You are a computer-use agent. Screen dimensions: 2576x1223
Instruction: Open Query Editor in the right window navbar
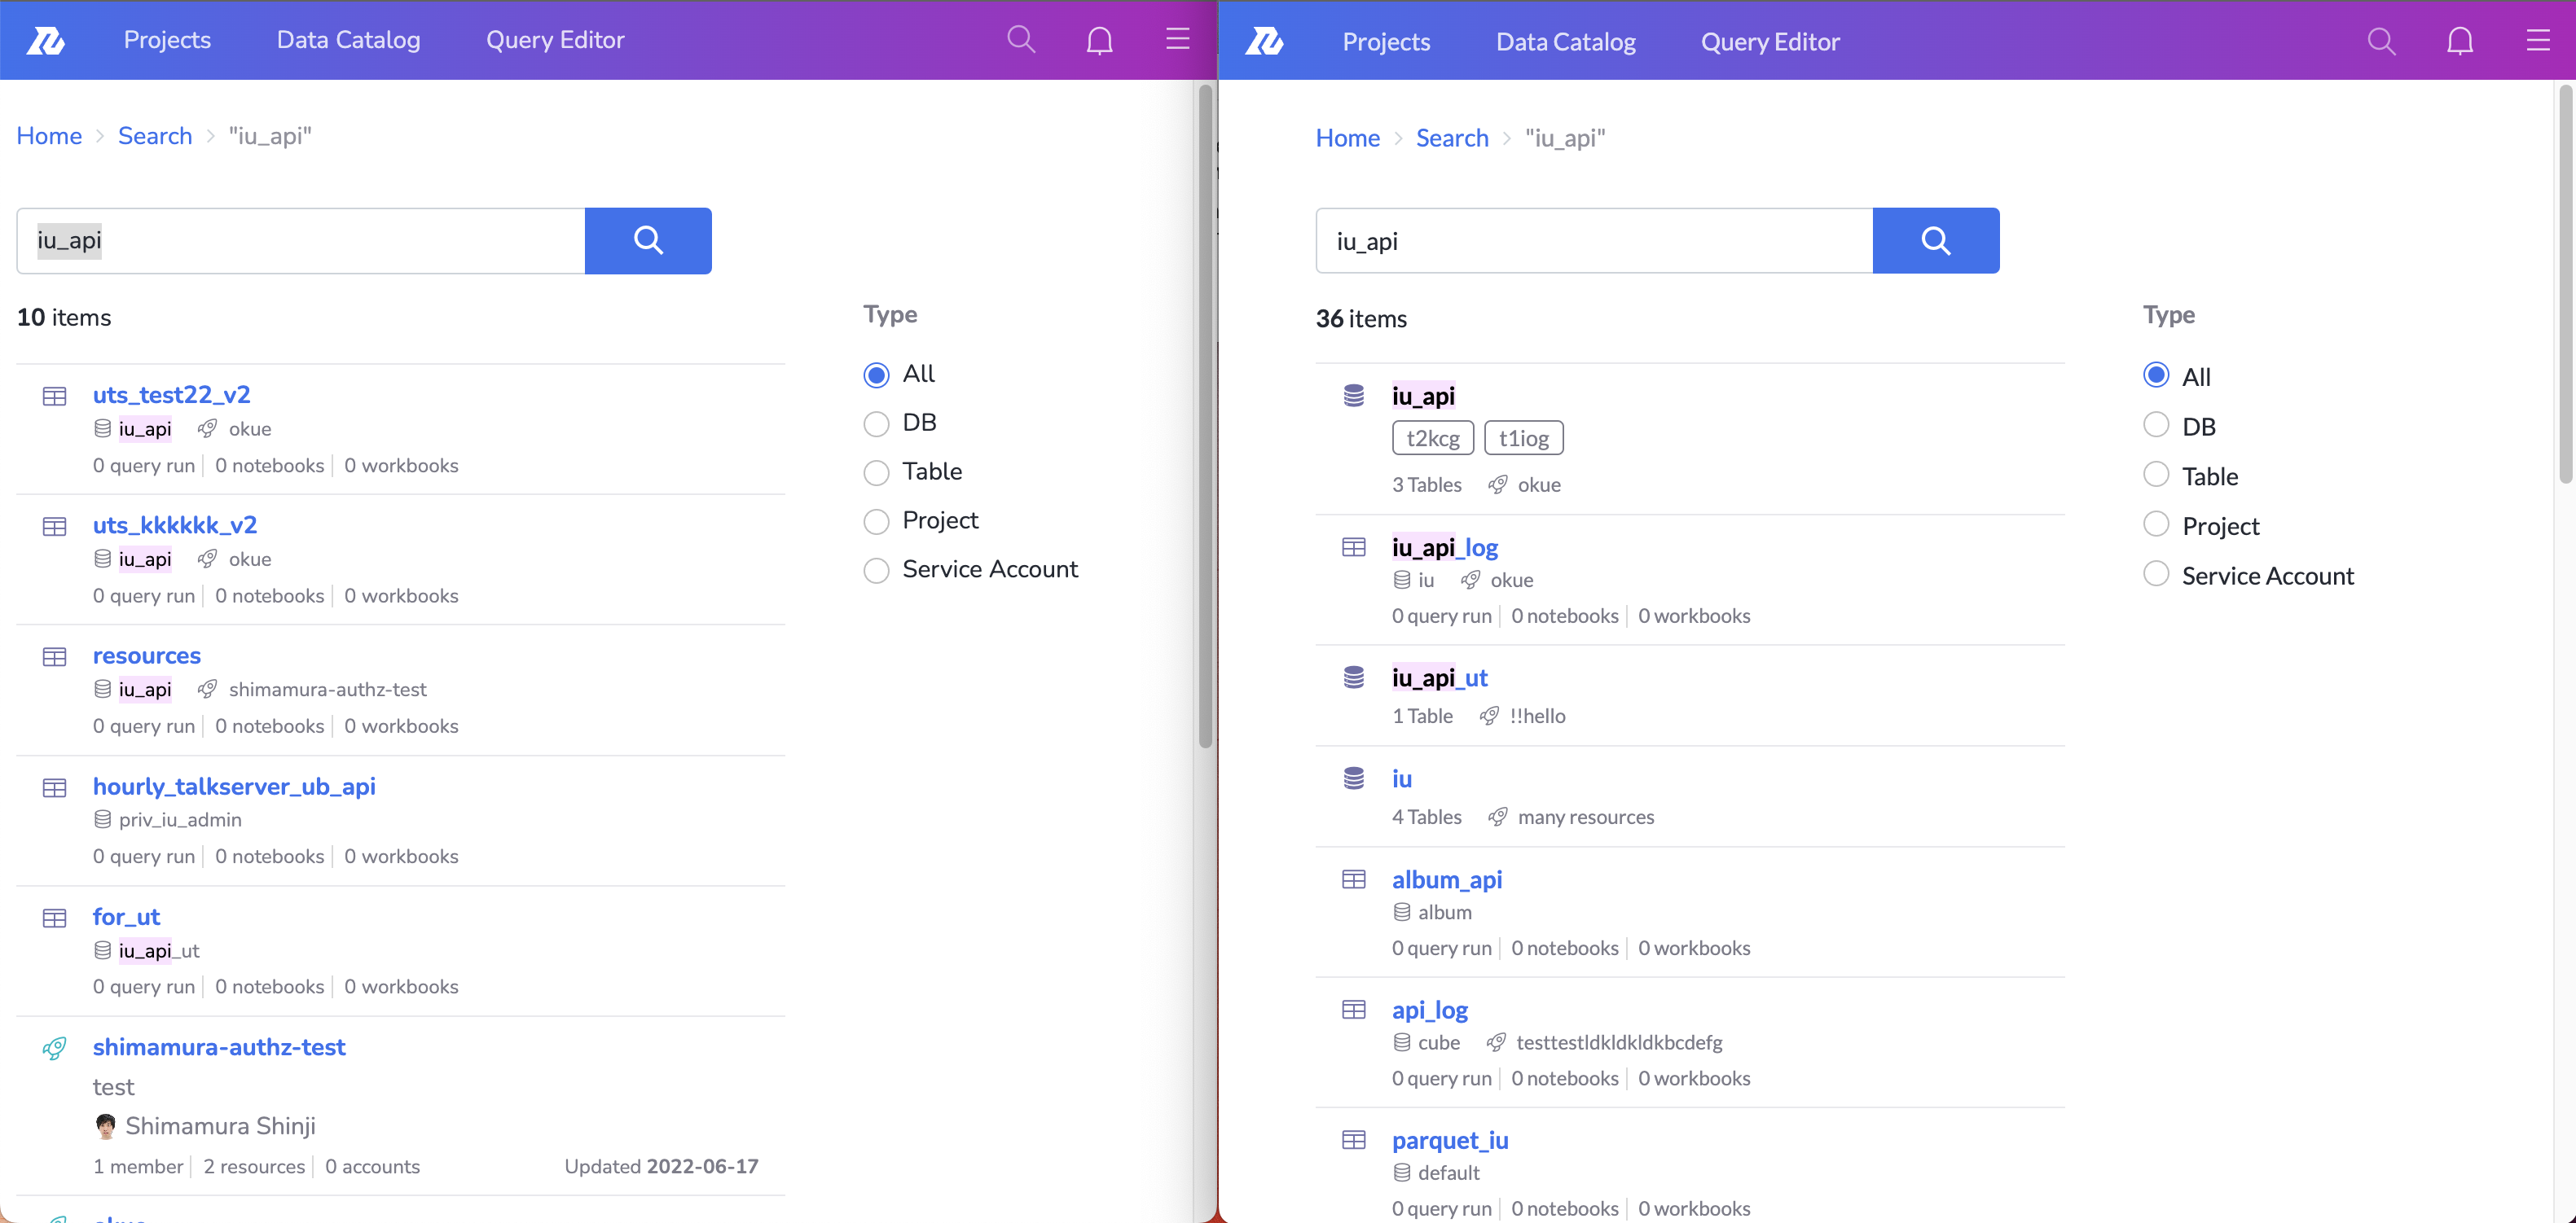point(1770,42)
